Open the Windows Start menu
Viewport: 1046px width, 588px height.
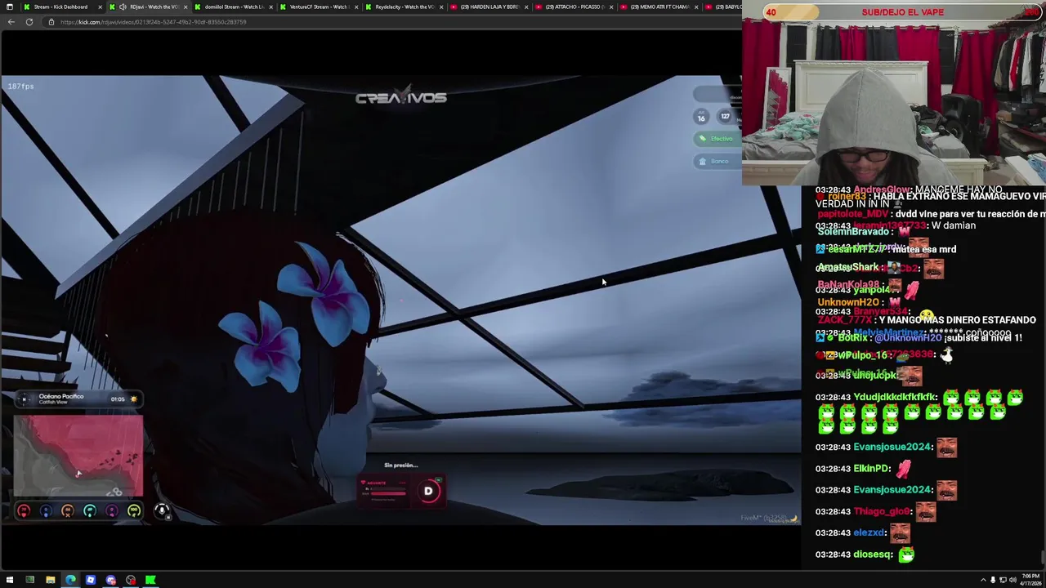[x=10, y=580]
